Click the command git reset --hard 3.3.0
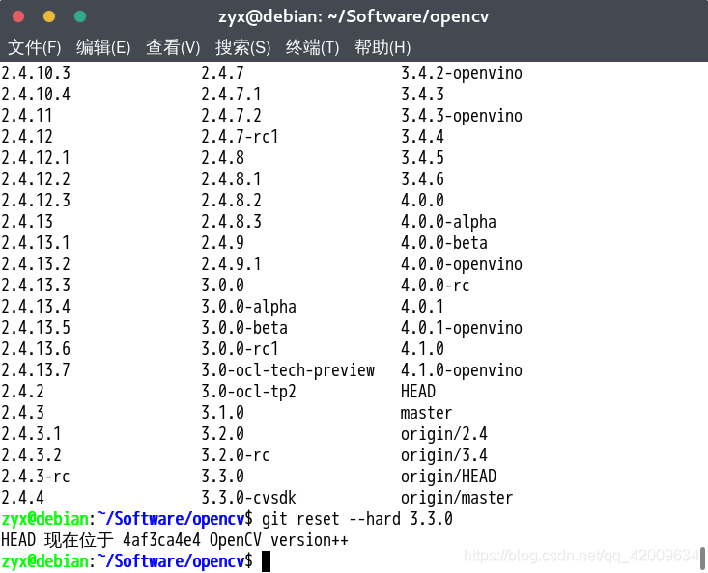708x573 pixels. coord(357,518)
